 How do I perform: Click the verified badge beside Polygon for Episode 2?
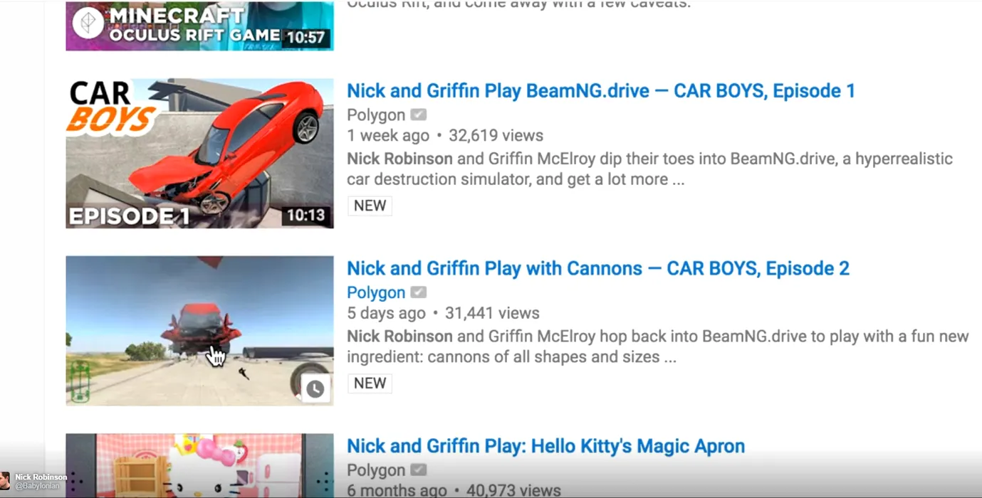click(419, 292)
